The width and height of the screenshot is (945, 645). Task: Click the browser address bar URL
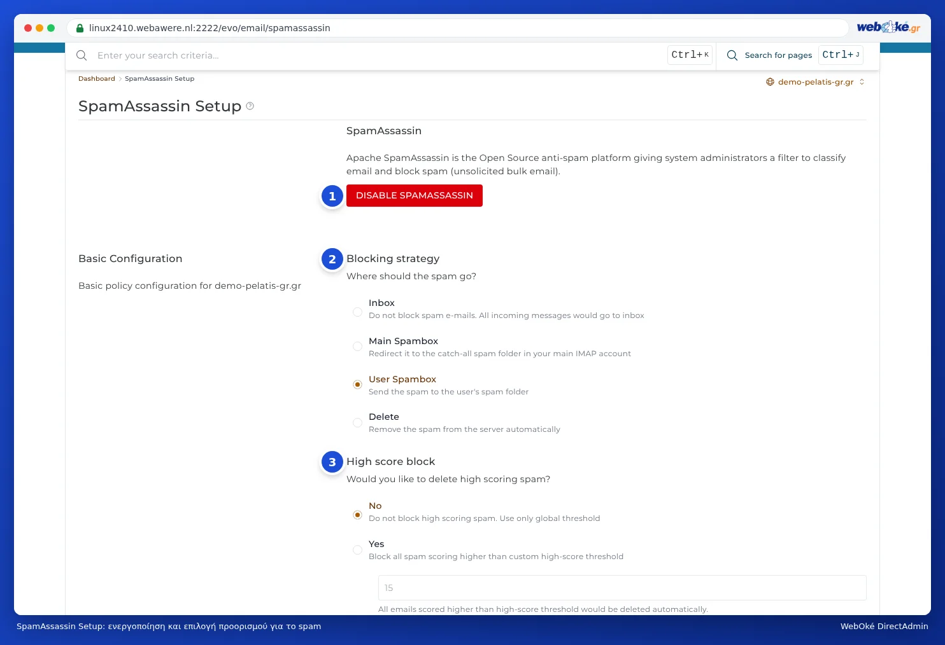(210, 28)
